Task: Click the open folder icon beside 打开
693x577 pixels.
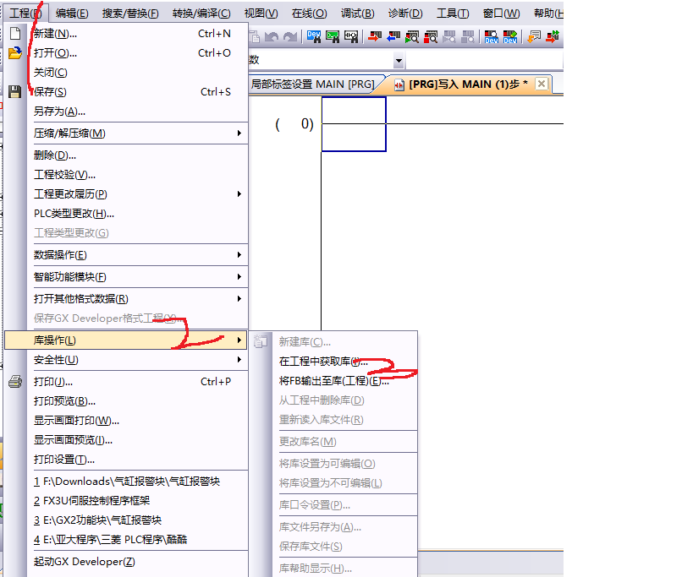Action: 14,53
